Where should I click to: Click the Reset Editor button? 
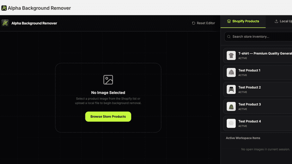click(x=203, y=23)
